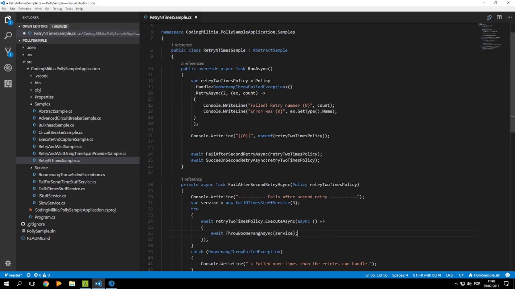Expand the Properties folder
The width and height of the screenshot is (515, 289).
tap(44, 97)
